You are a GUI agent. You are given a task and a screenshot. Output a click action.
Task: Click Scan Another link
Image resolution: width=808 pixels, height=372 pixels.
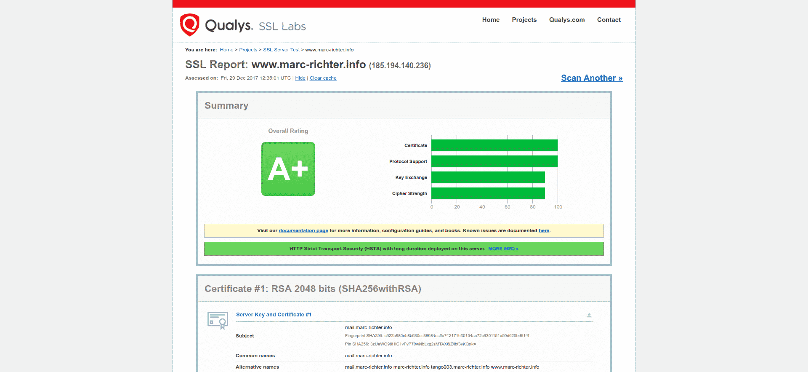(x=591, y=78)
